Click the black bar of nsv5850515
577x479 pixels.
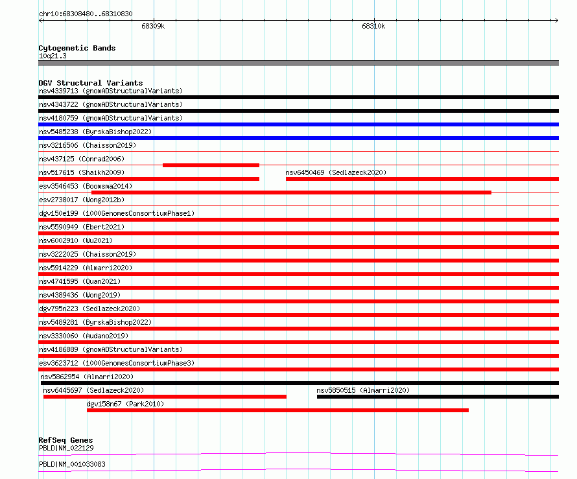click(x=438, y=397)
